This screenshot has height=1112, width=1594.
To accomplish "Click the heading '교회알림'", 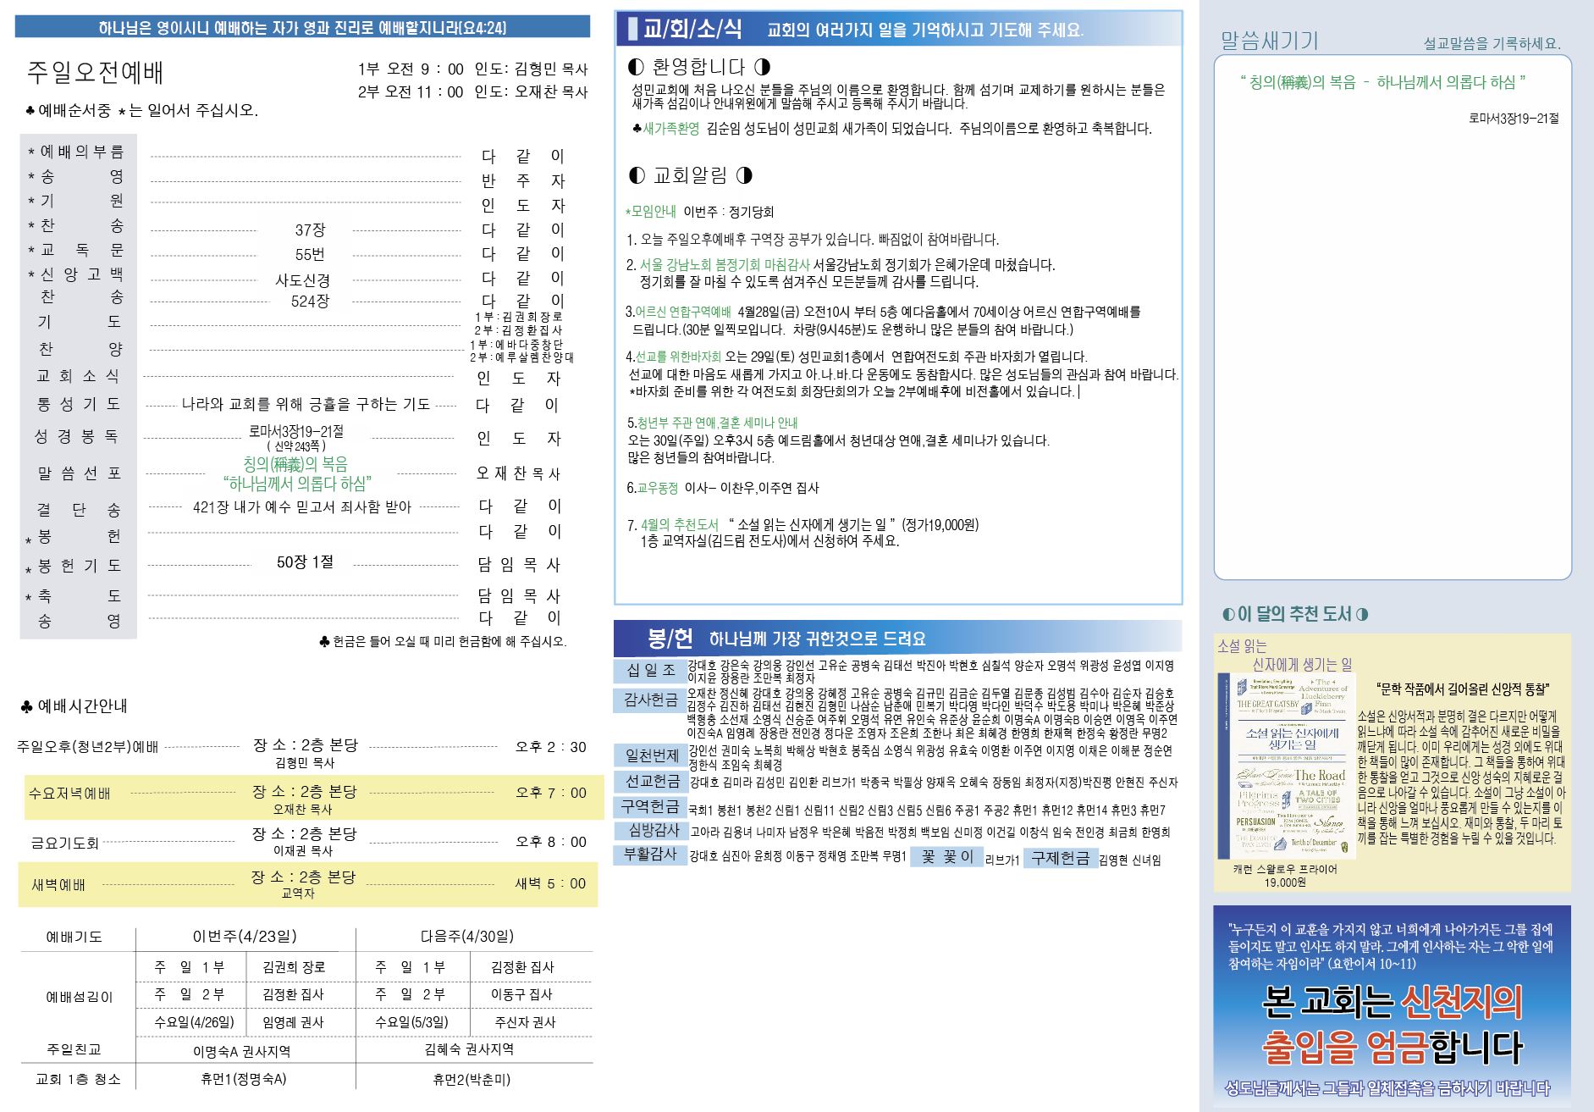I will pyautogui.click(x=690, y=175).
